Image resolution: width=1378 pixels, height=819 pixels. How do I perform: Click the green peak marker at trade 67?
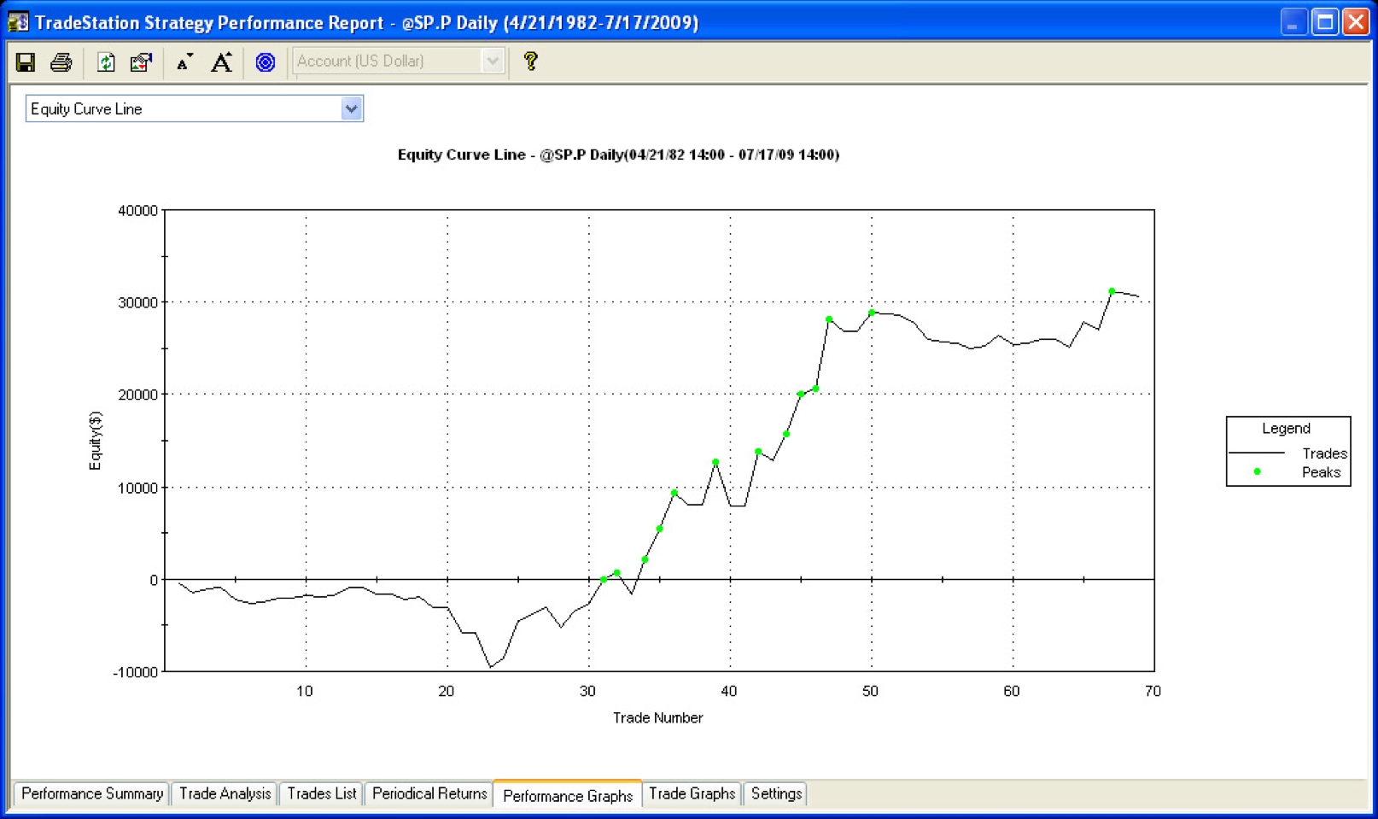tap(1112, 291)
